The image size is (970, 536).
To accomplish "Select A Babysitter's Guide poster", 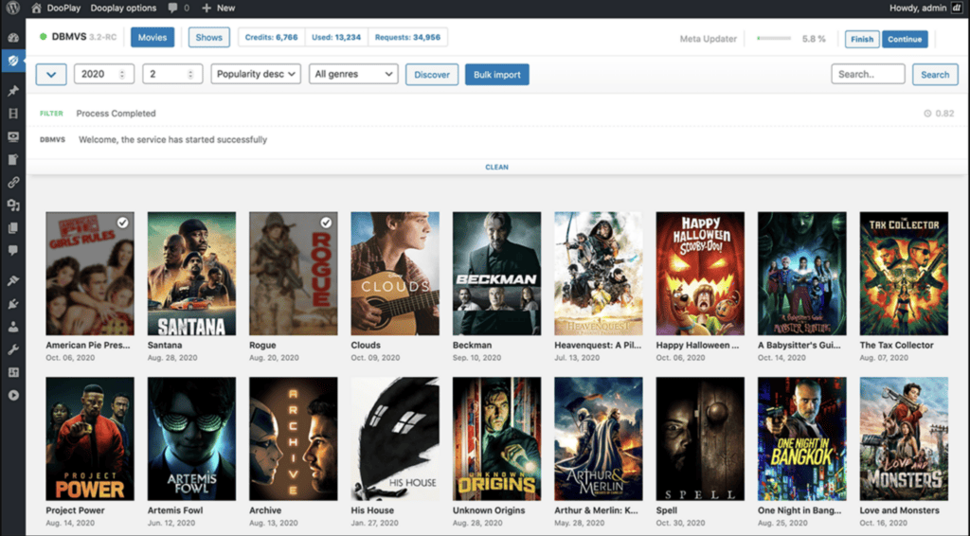I will pyautogui.click(x=801, y=274).
